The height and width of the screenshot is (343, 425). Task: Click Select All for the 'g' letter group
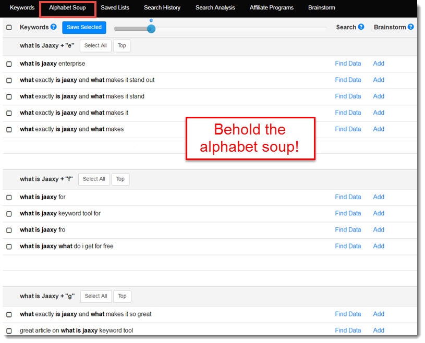(96, 296)
